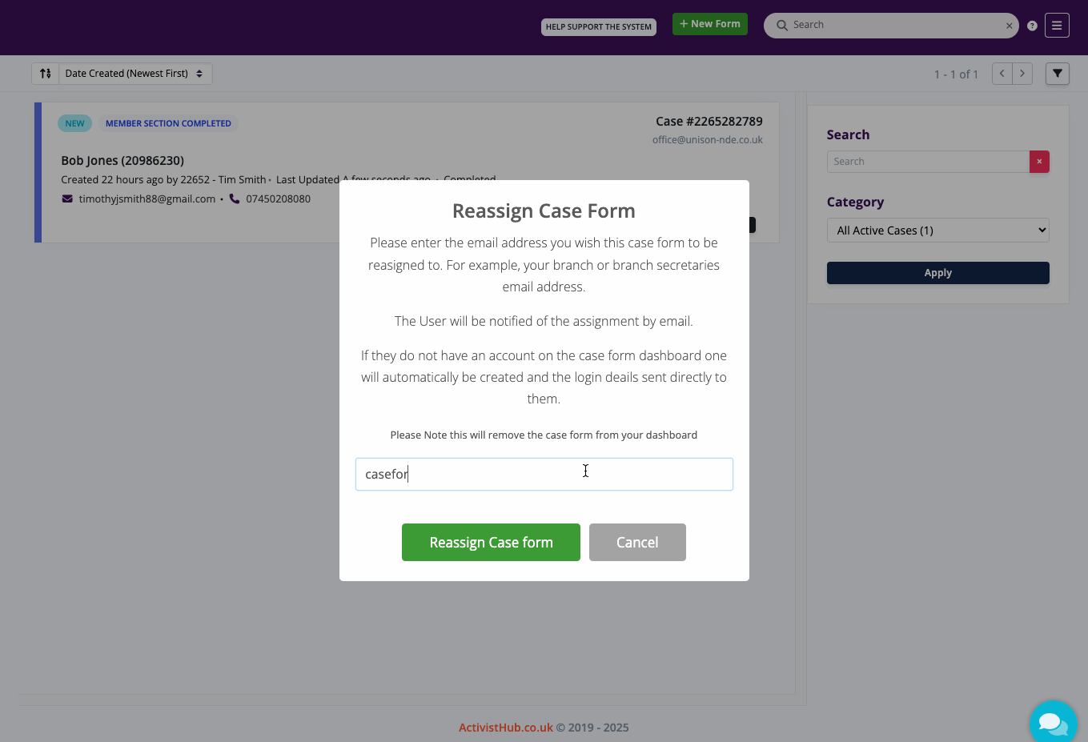Click the New Form button

(x=709, y=24)
